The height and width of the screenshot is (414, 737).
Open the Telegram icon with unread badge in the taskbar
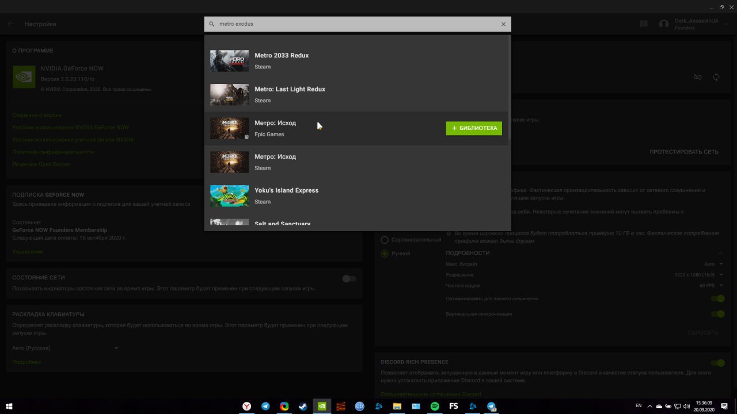point(492,406)
